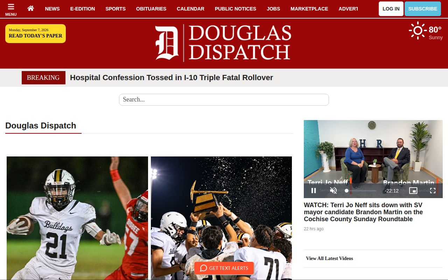Open the sunny weather icon

418,30
